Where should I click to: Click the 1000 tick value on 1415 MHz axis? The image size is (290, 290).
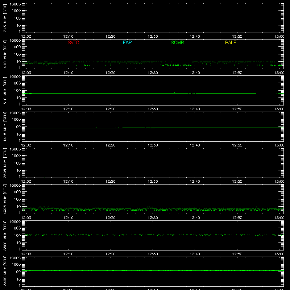click(x=16, y=119)
